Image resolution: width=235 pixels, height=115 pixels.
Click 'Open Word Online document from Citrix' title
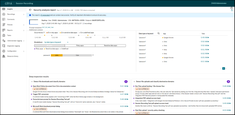tap(54, 86)
